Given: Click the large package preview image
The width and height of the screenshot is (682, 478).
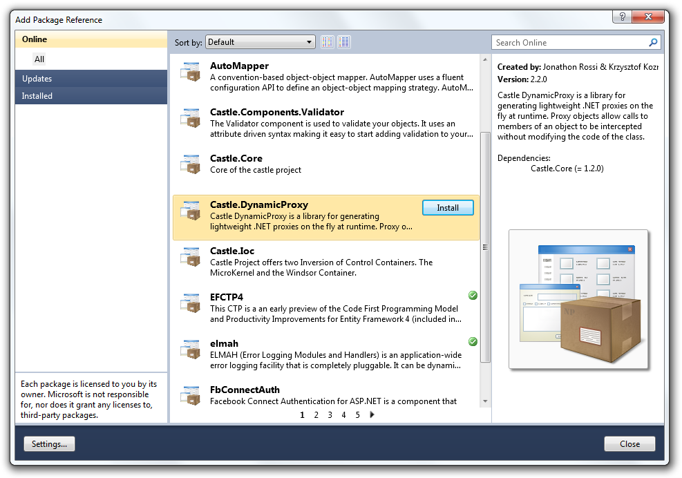Looking at the screenshot, I should click(x=578, y=299).
